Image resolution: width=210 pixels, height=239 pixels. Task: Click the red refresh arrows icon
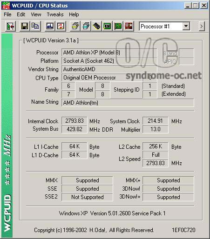tap(61, 26)
